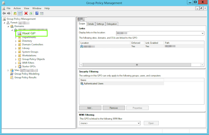Click the Enforced column header

point(137,43)
